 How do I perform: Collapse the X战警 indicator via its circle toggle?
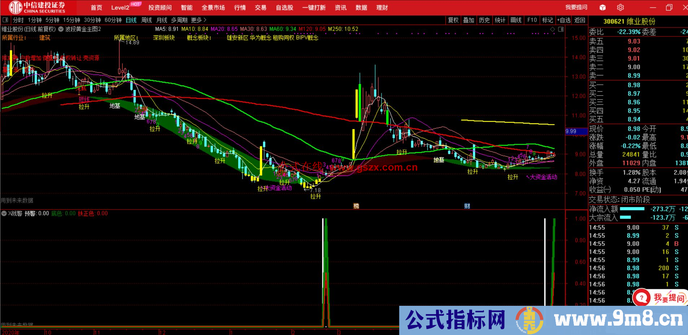pyautogui.click(x=4, y=213)
